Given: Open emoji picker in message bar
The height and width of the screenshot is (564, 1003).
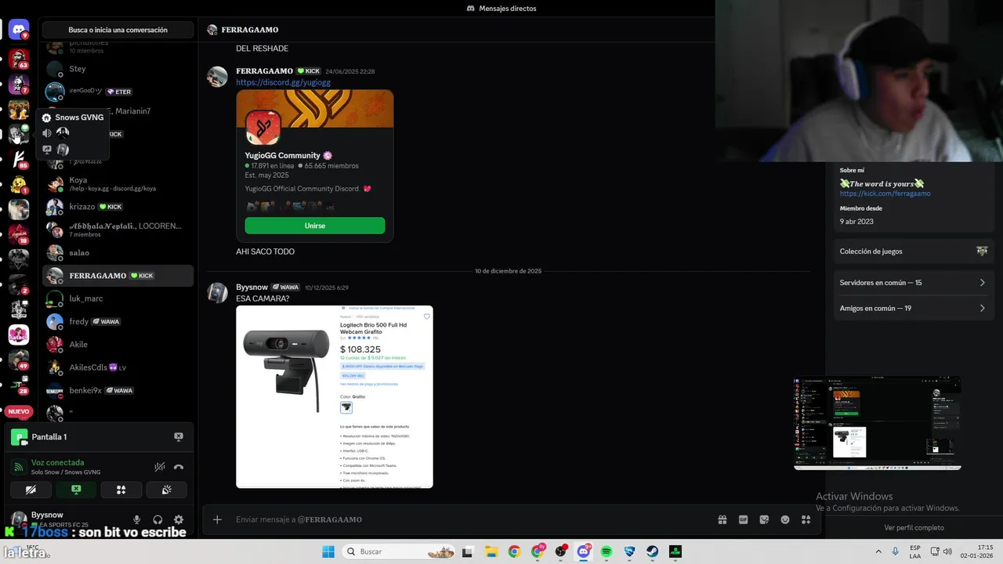Looking at the screenshot, I should click(785, 519).
